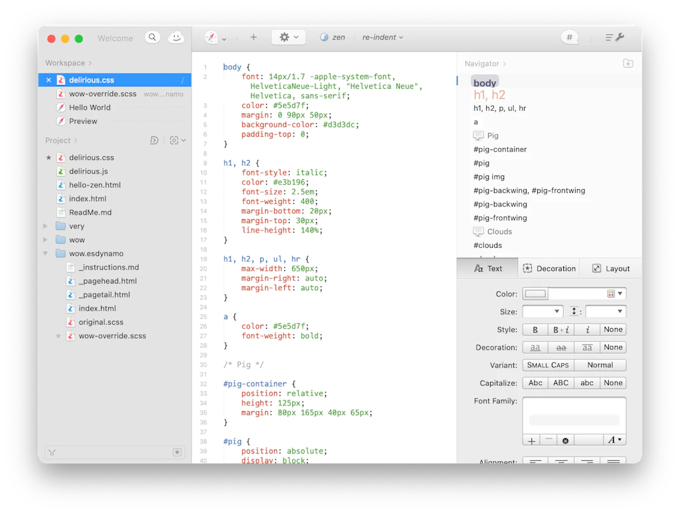The height and width of the screenshot is (514, 680).
Task: Switch to the Decoration tab
Action: 549,268
